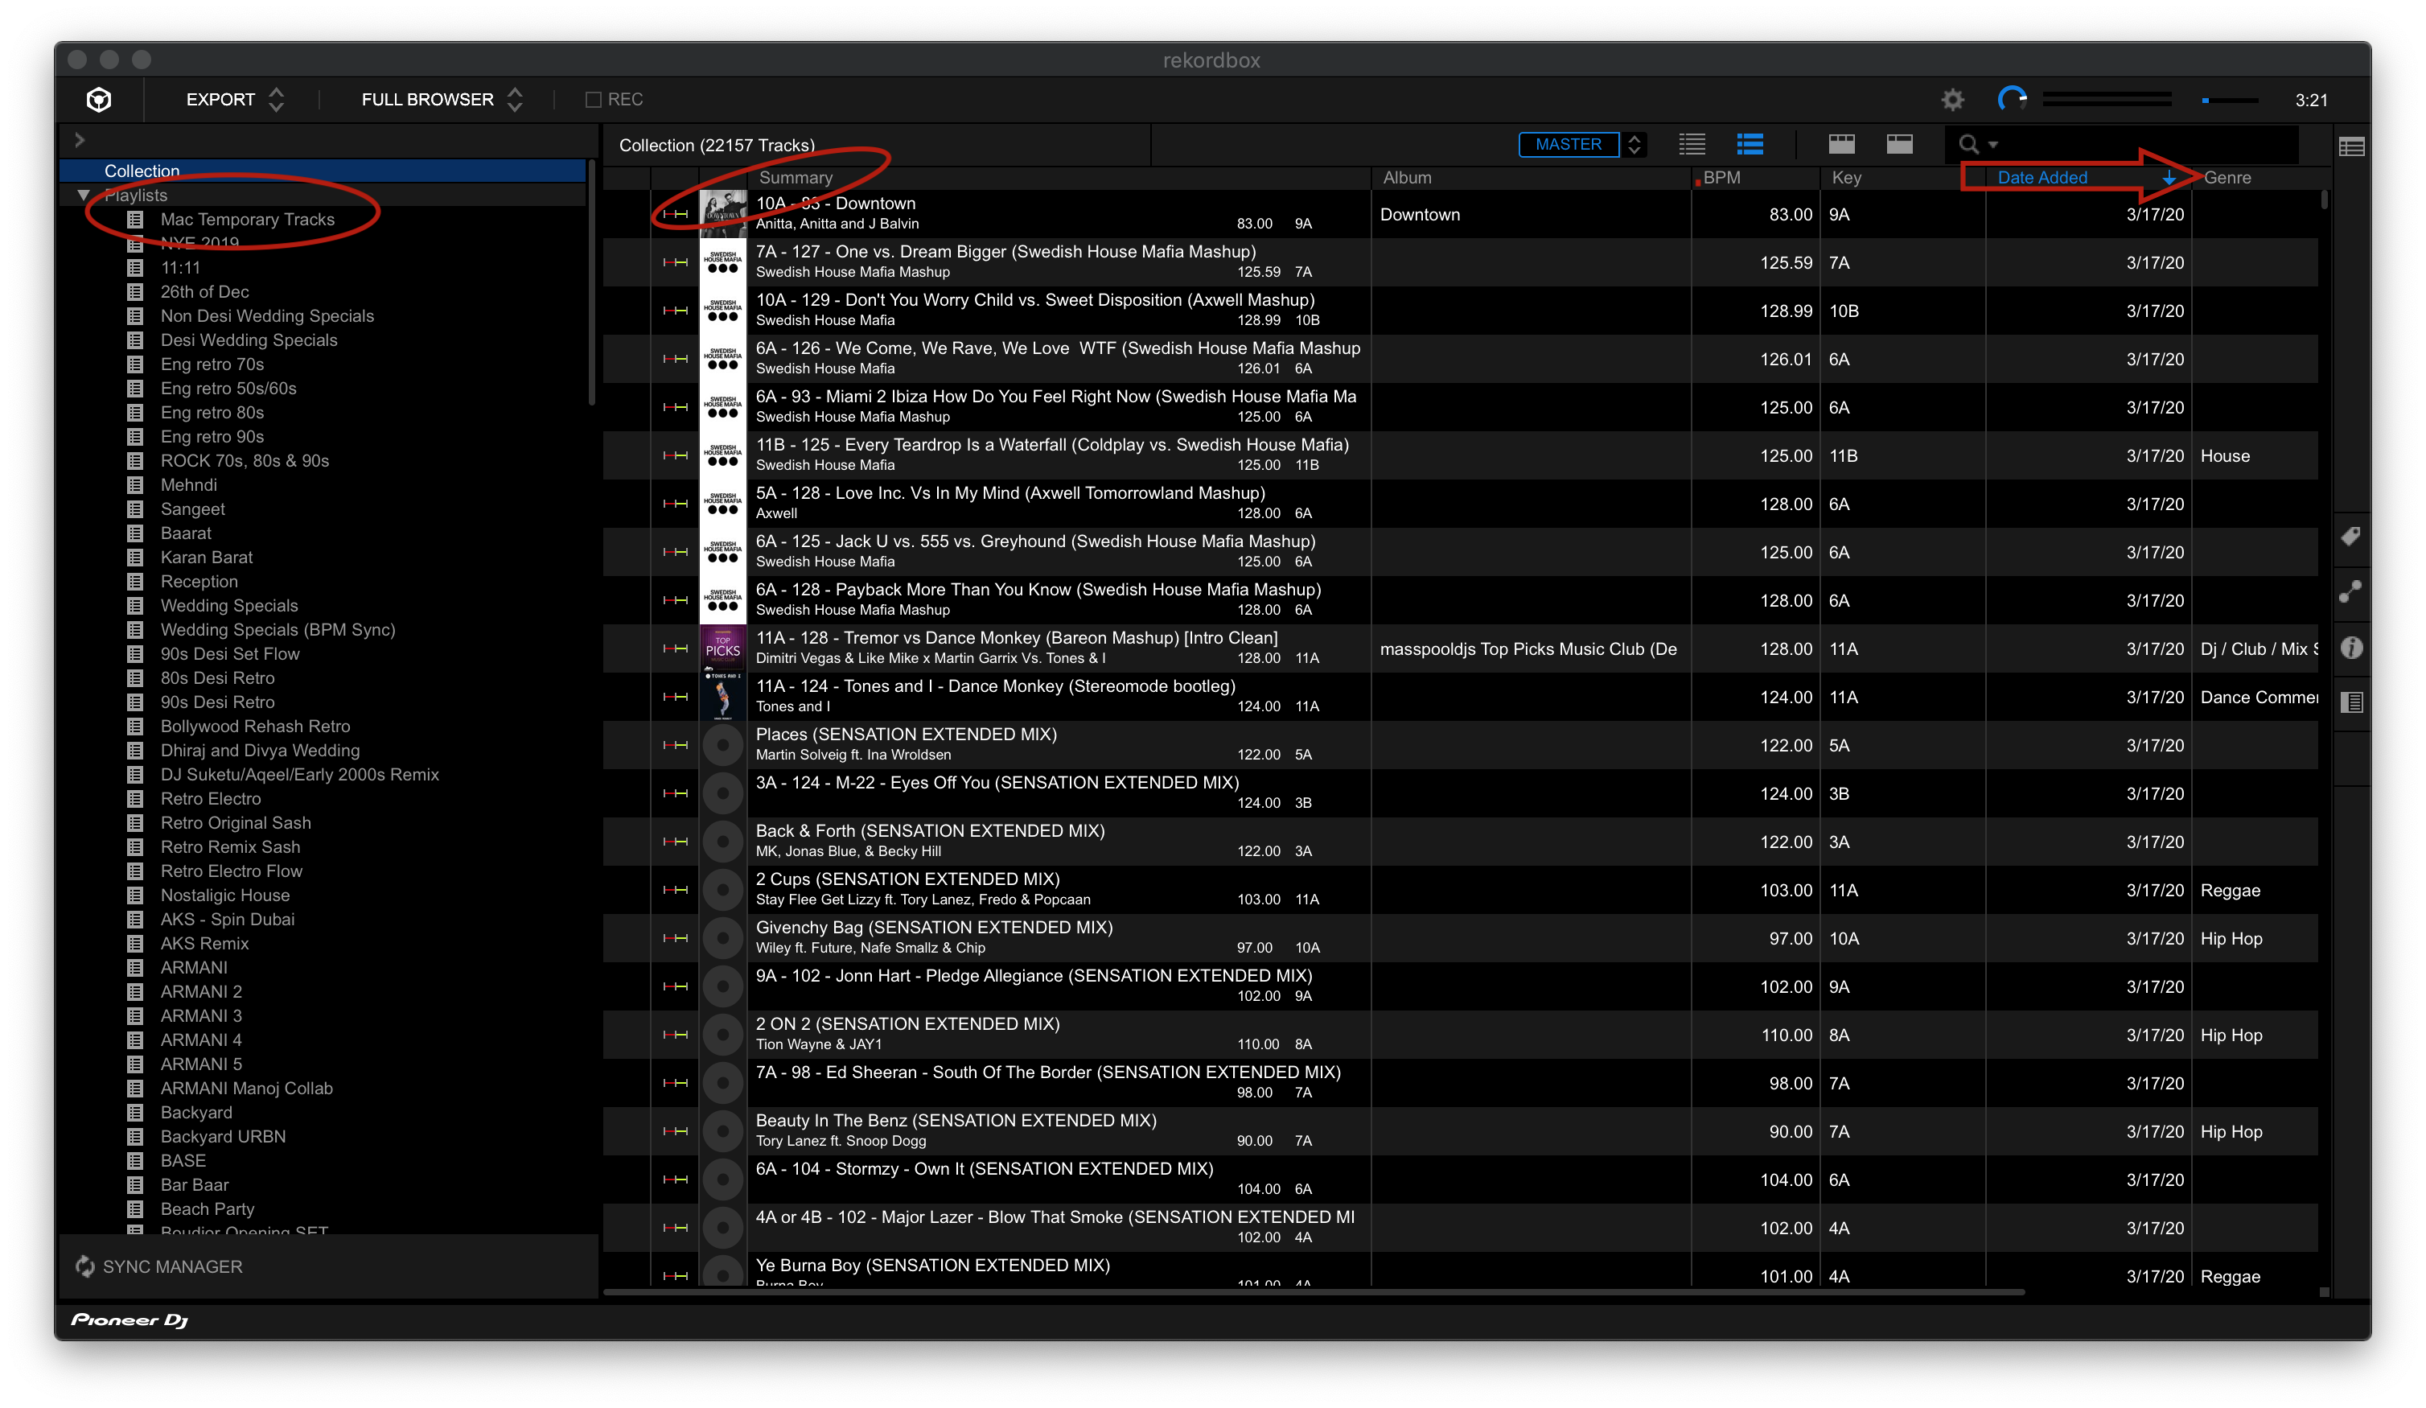Open the Wedding Specials playlist
Image resolution: width=2426 pixels, height=1408 pixels.
point(229,605)
